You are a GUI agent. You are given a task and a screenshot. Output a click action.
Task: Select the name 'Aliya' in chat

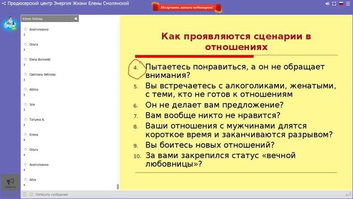(33, 180)
